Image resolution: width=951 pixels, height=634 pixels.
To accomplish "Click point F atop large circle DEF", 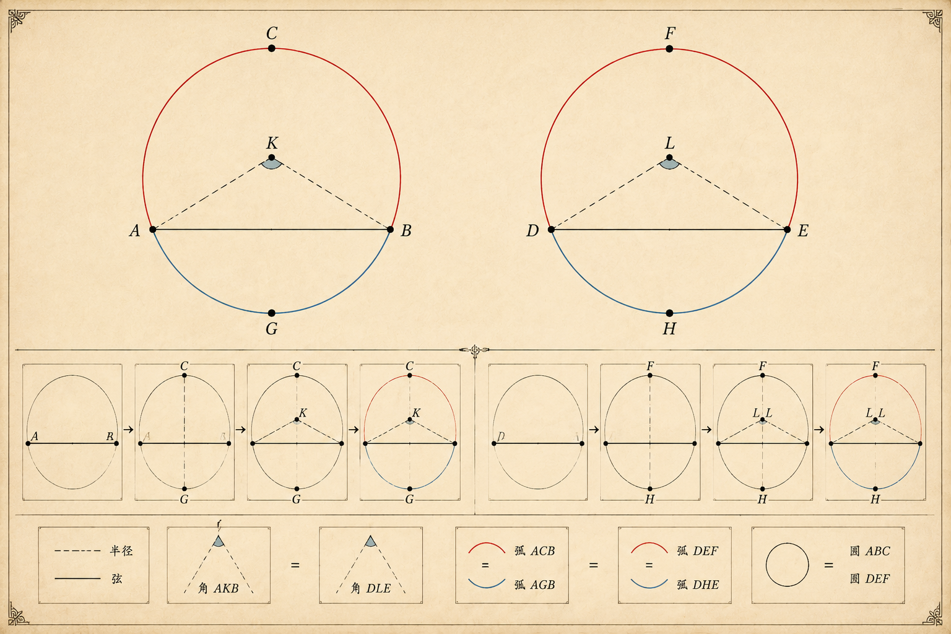I will tap(669, 48).
